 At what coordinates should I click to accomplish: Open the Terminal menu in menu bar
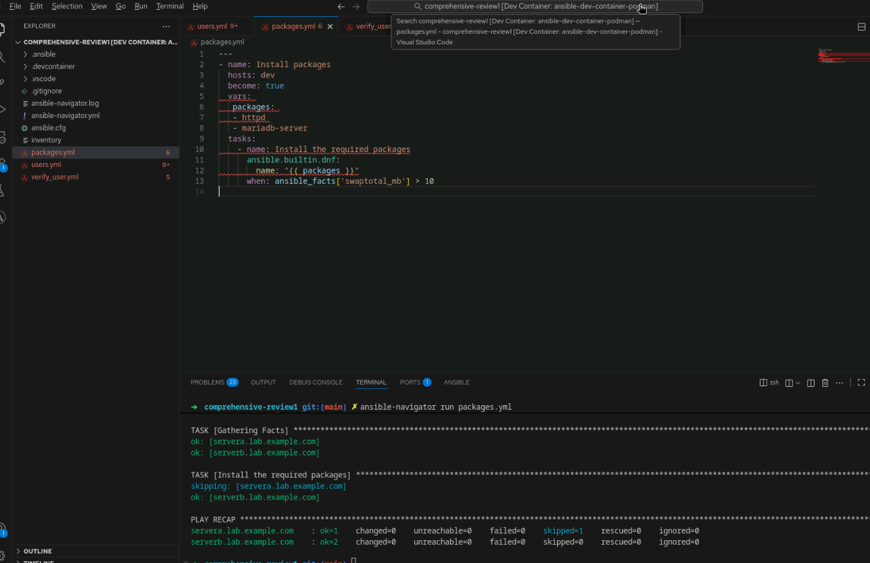click(170, 7)
